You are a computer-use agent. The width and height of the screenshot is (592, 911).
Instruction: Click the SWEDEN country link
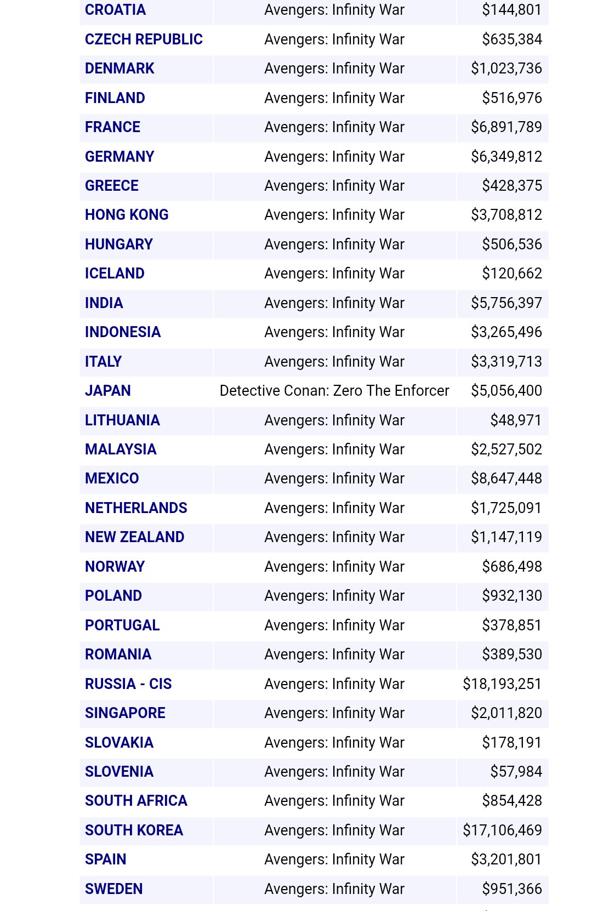pos(113,889)
